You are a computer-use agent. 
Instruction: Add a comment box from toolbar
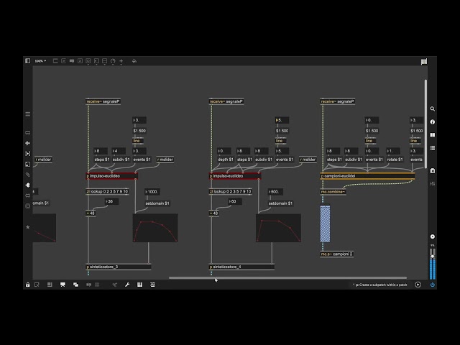point(72,61)
